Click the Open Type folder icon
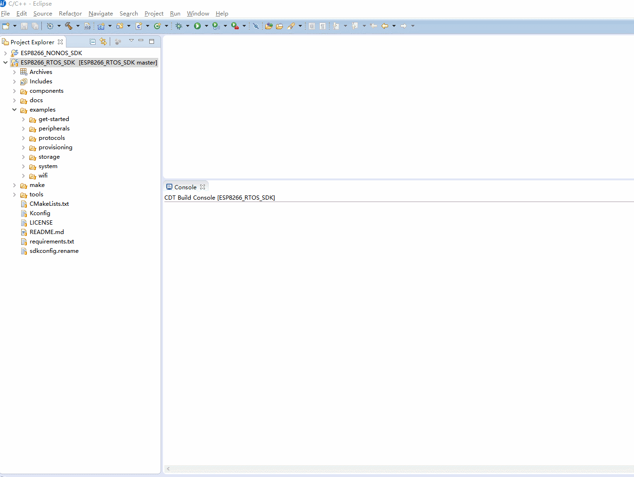Viewport: 634px width, 477px height. click(269, 26)
